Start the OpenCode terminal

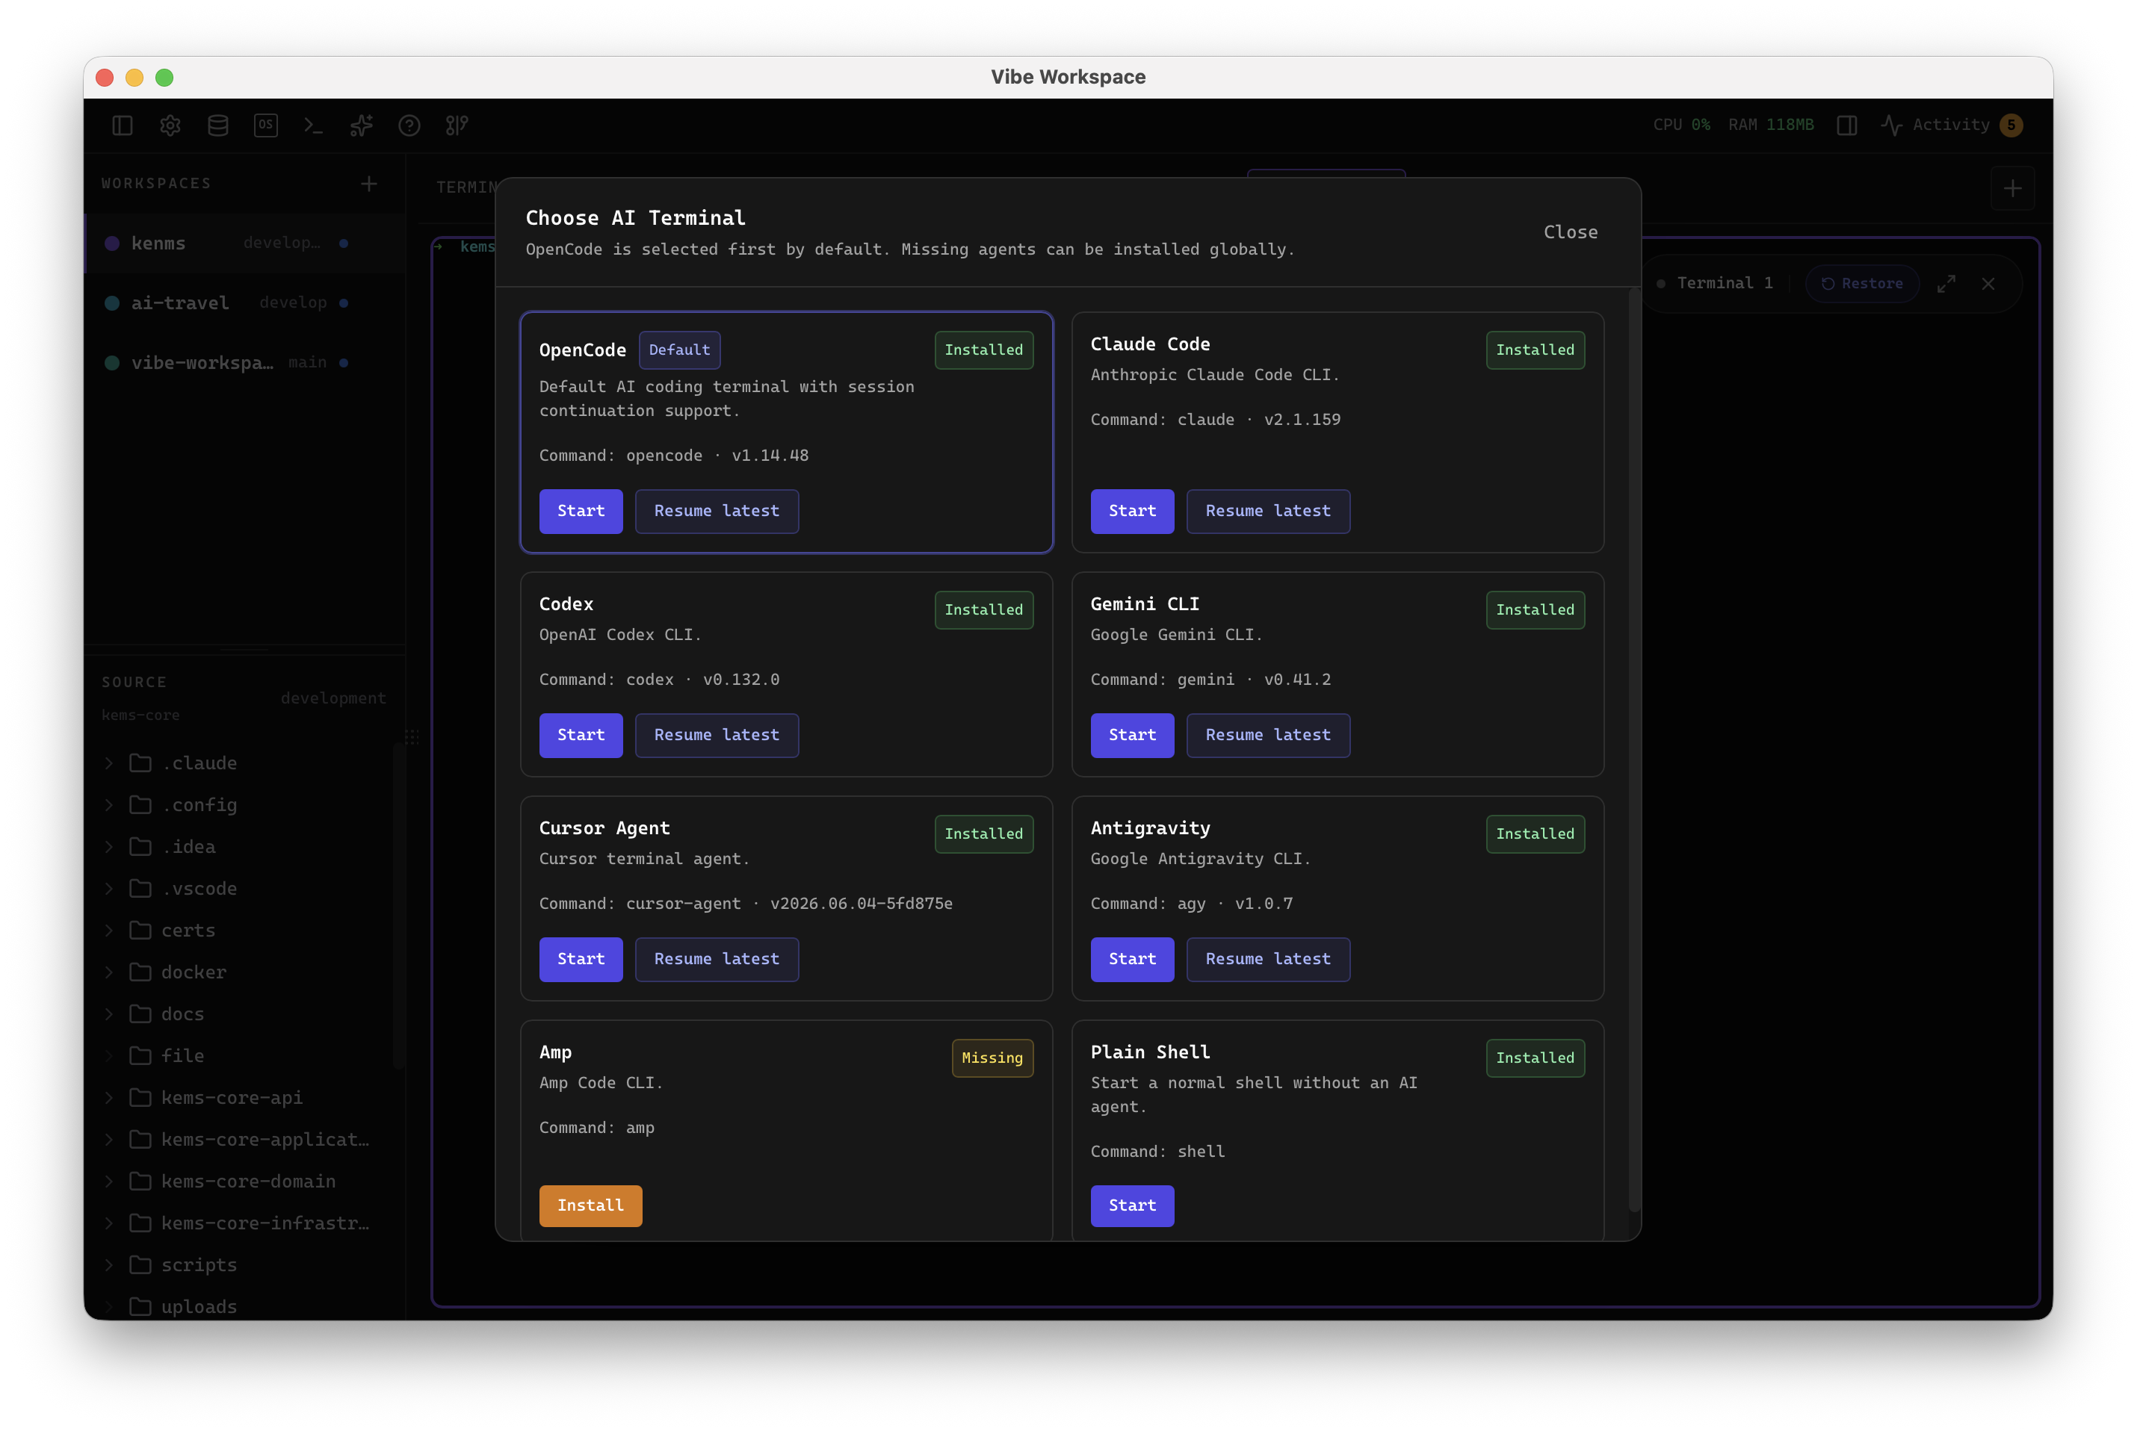coord(581,511)
